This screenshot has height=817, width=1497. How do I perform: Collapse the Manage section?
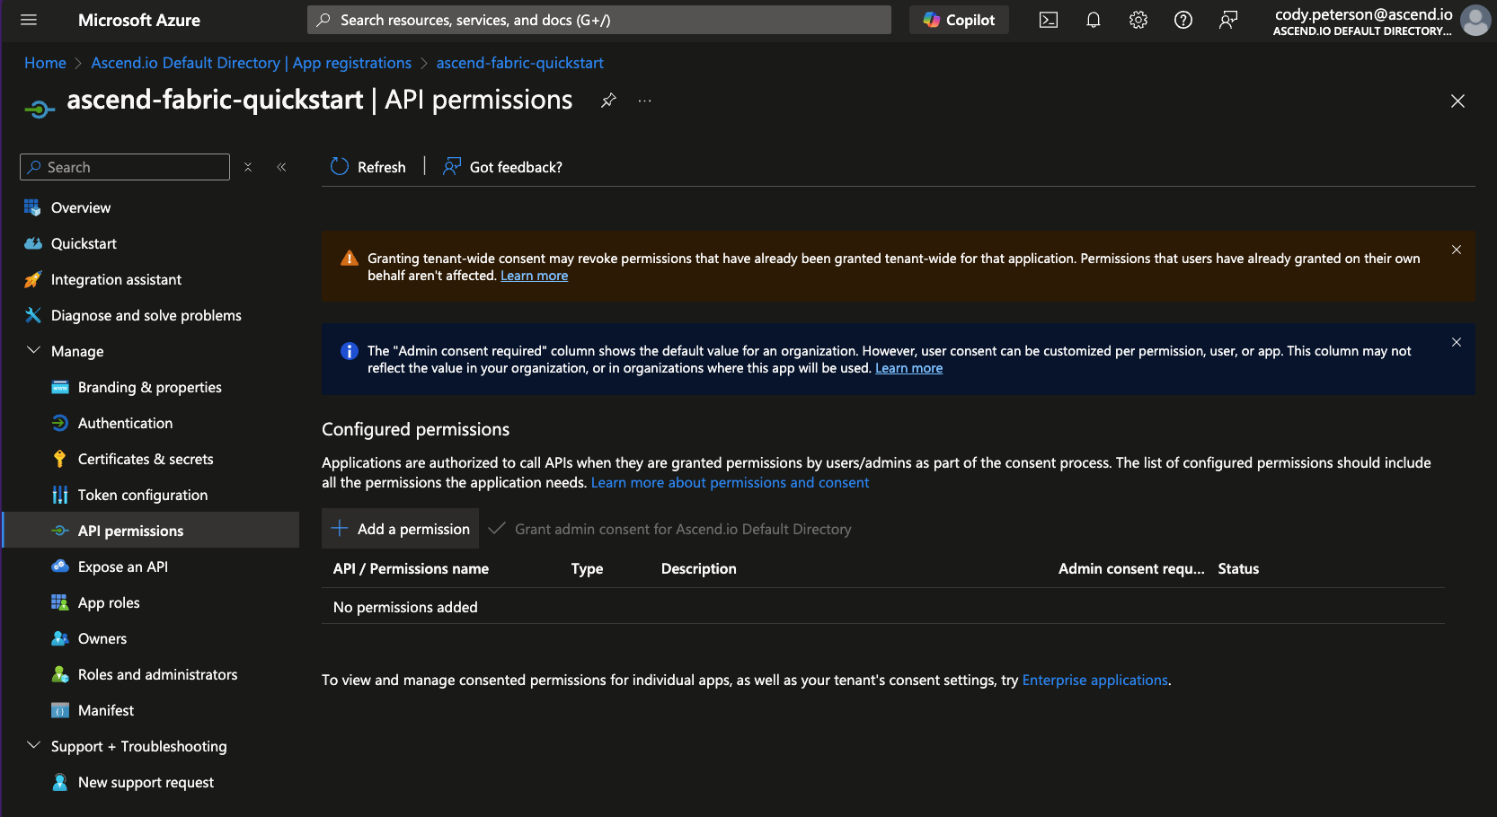click(x=34, y=350)
